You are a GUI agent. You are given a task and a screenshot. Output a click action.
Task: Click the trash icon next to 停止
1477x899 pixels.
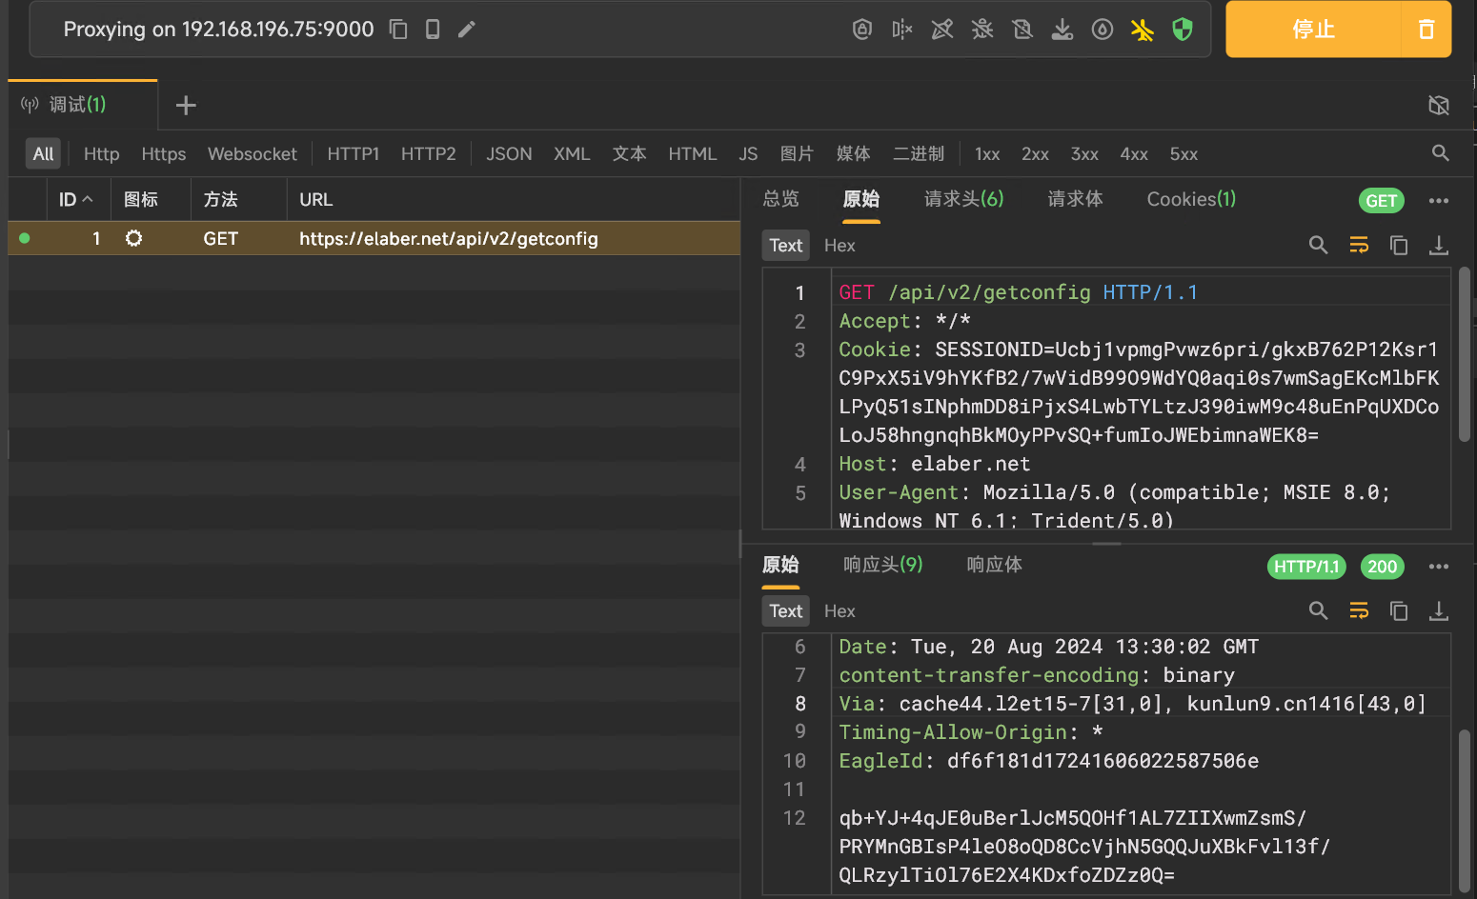[x=1426, y=30]
